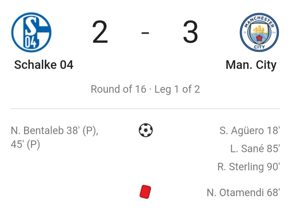Click the Leg 1 of 2 text
Screen dimensions: 301x215
pyautogui.click(x=177, y=89)
